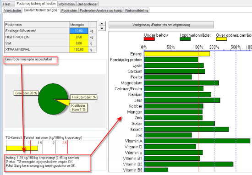This screenshot has height=175, width=252.
Task: Click the Fodernavn column header
Action: 37,25
